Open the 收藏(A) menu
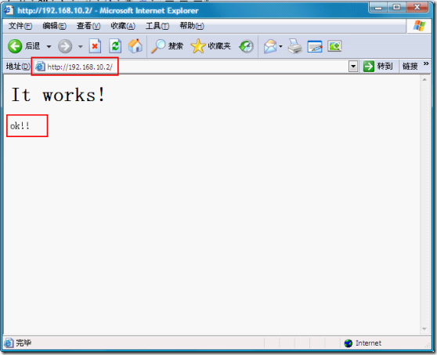The width and height of the screenshot is (437, 355). coord(123,26)
